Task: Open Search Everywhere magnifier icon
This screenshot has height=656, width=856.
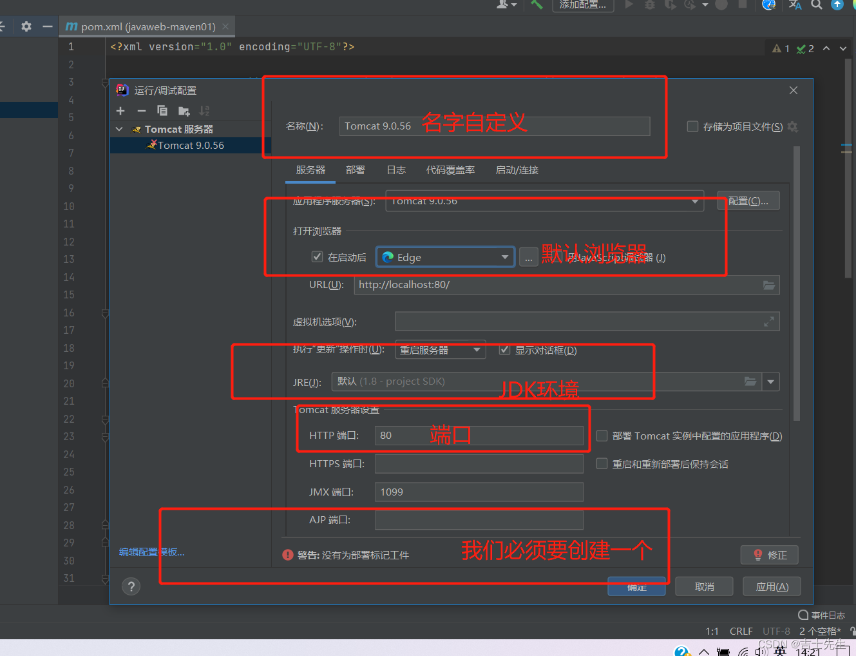Action: (x=817, y=5)
